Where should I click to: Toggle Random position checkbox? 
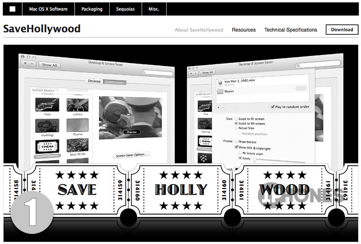240,133
